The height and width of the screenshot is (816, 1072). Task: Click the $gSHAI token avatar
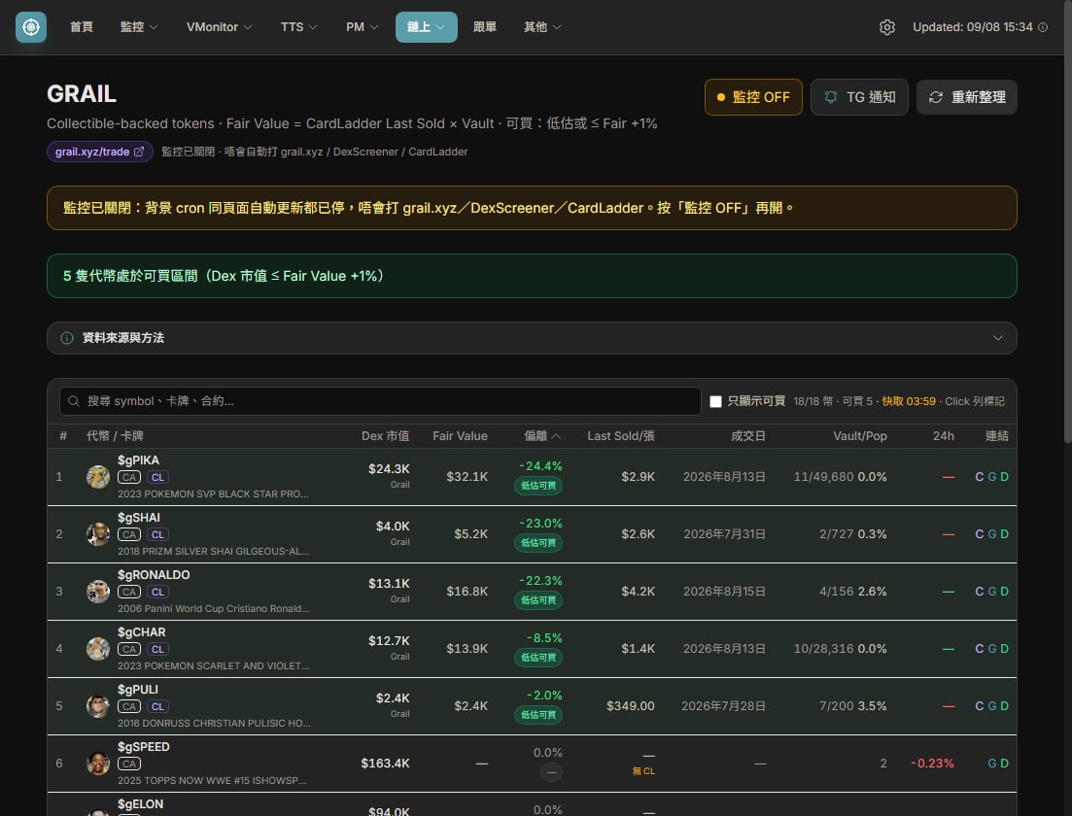click(x=98, y=533)
